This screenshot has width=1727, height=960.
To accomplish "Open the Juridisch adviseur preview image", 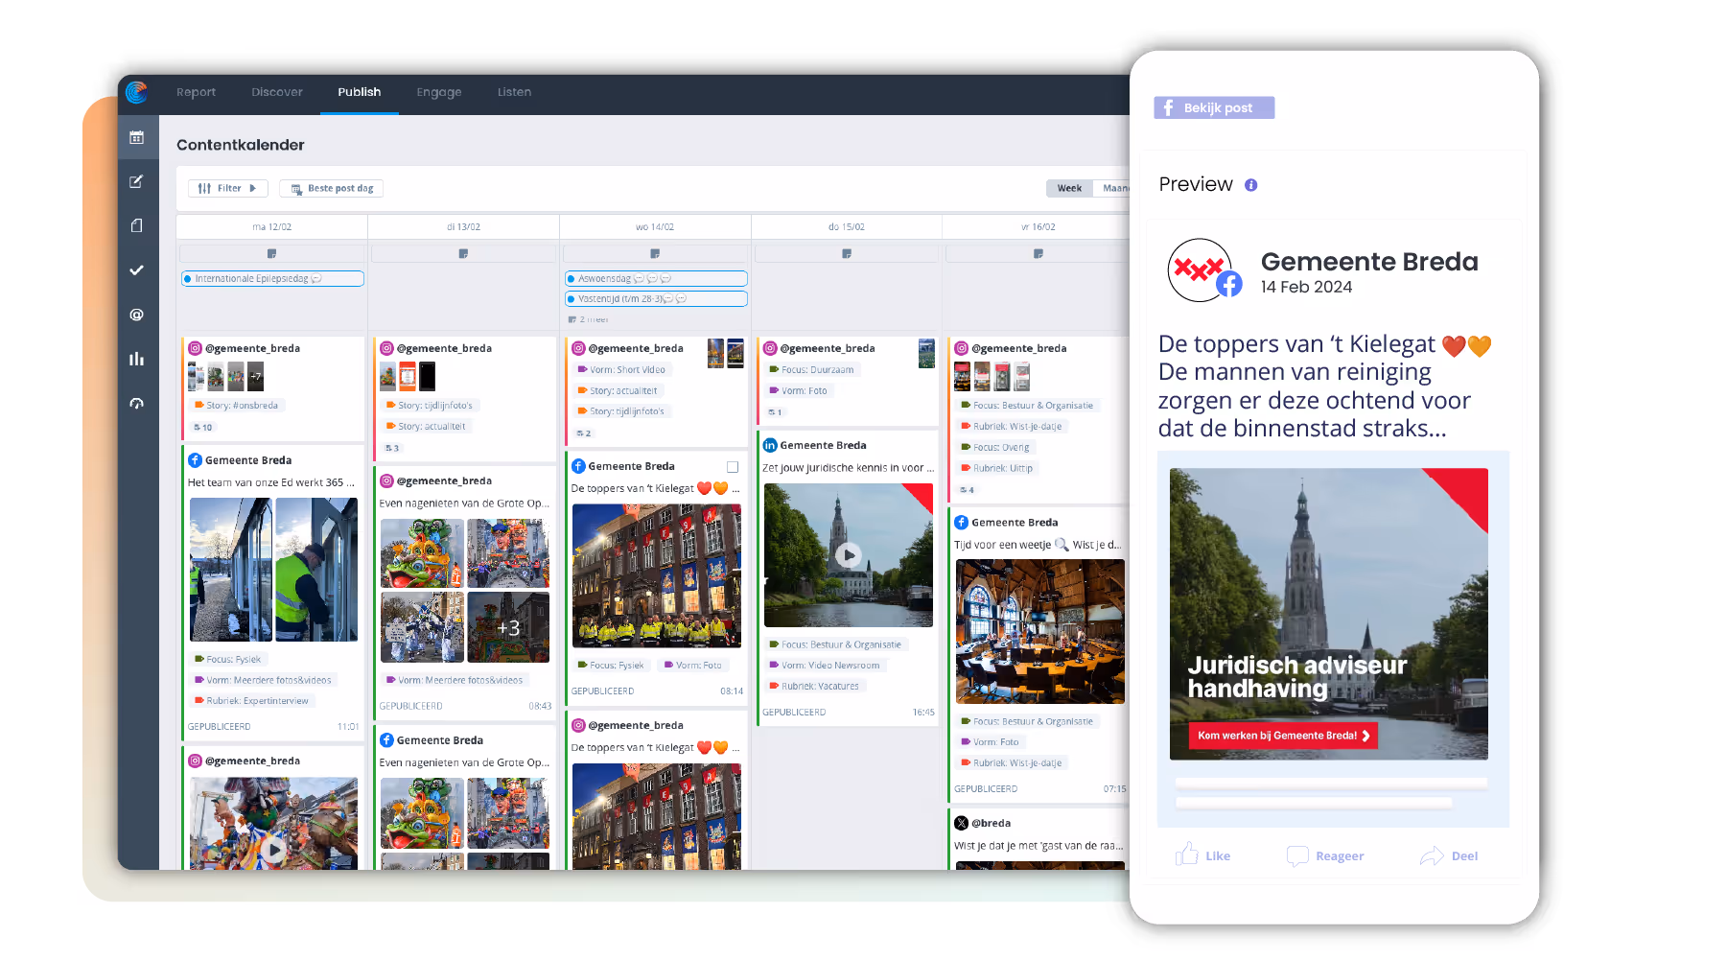I will (1329, 614).
